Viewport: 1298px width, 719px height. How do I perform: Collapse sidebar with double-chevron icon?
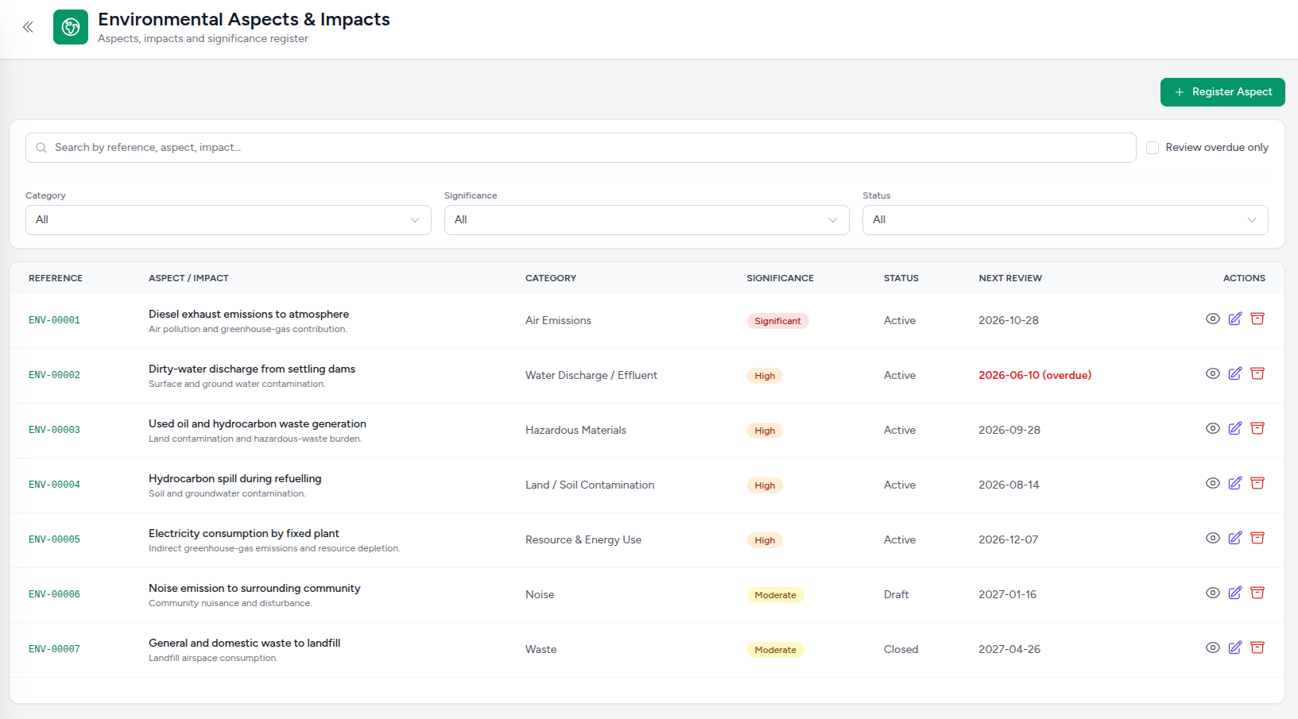(28, 27)
